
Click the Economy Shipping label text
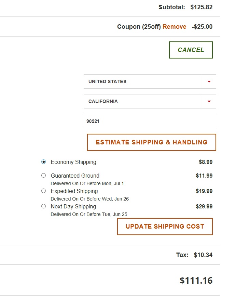pos(73,162)
